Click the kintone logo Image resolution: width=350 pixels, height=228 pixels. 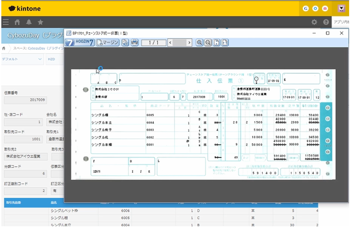[x=25, y=8]
